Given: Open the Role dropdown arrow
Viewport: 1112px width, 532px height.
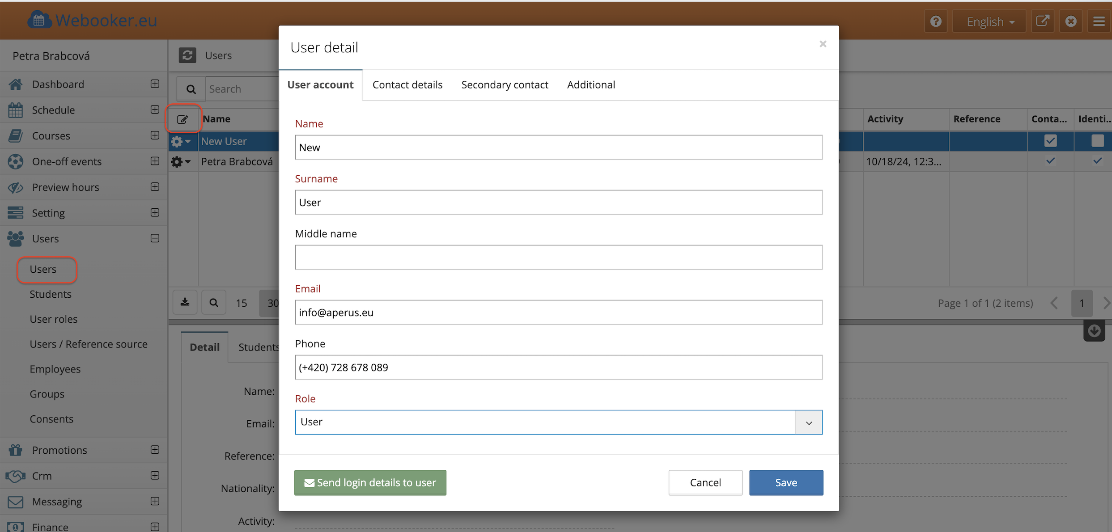Looking at the screenshot, I should [x=809, y=422].
